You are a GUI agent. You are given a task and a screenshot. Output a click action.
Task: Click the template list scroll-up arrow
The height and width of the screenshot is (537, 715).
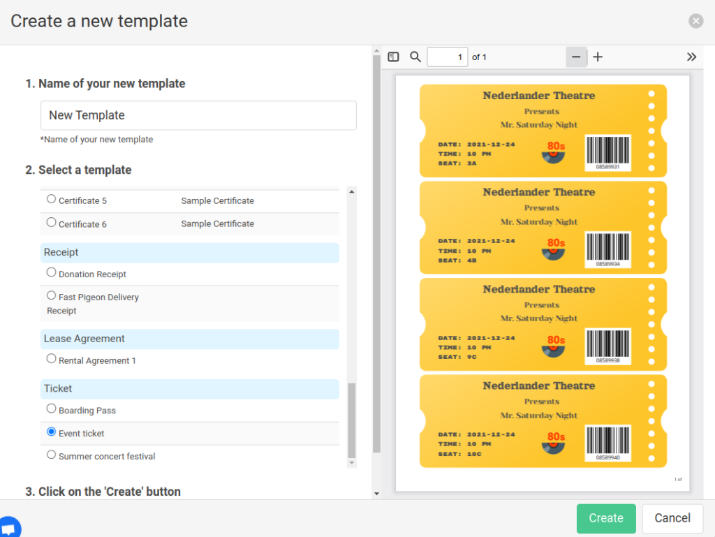(352, 191)
